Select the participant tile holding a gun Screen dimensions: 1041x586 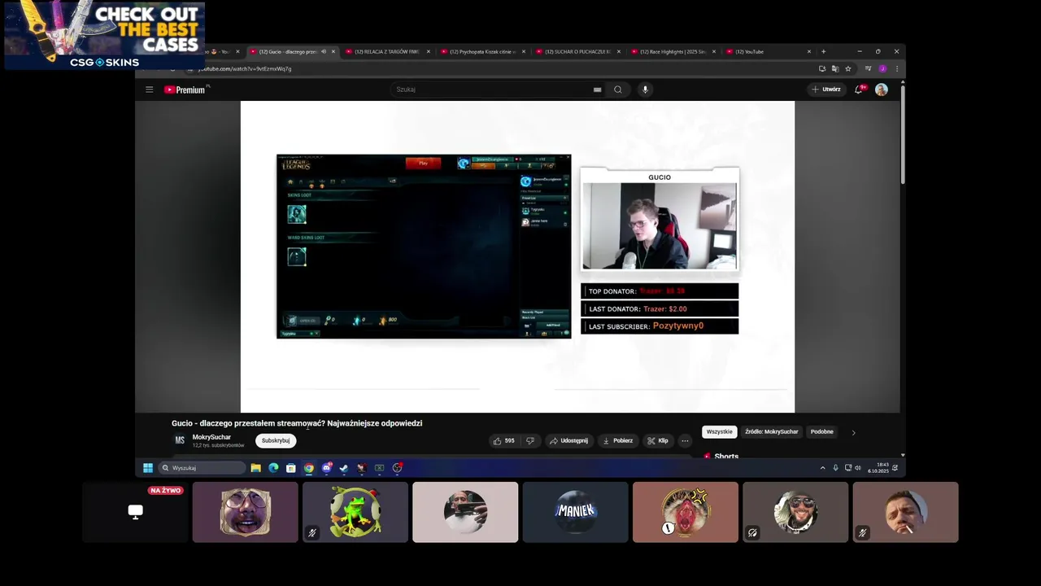tap(465, 512)
